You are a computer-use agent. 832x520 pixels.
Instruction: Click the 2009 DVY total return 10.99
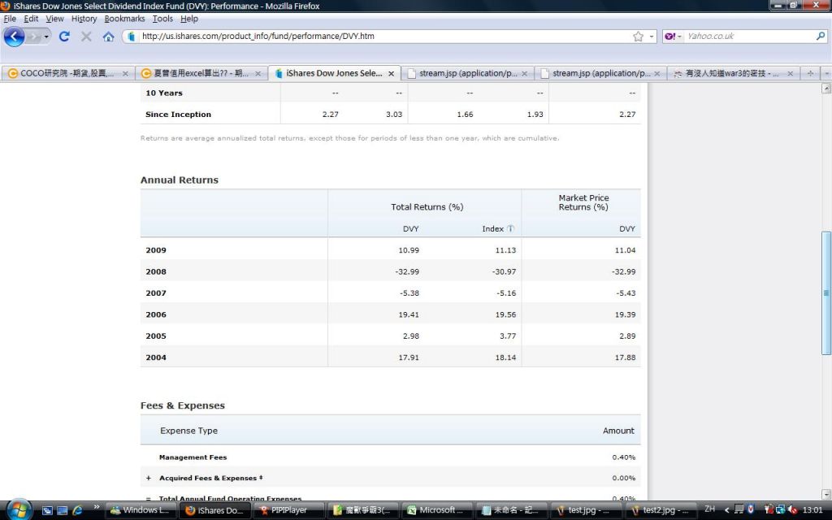pyautogui.click(x=409, y=250)
